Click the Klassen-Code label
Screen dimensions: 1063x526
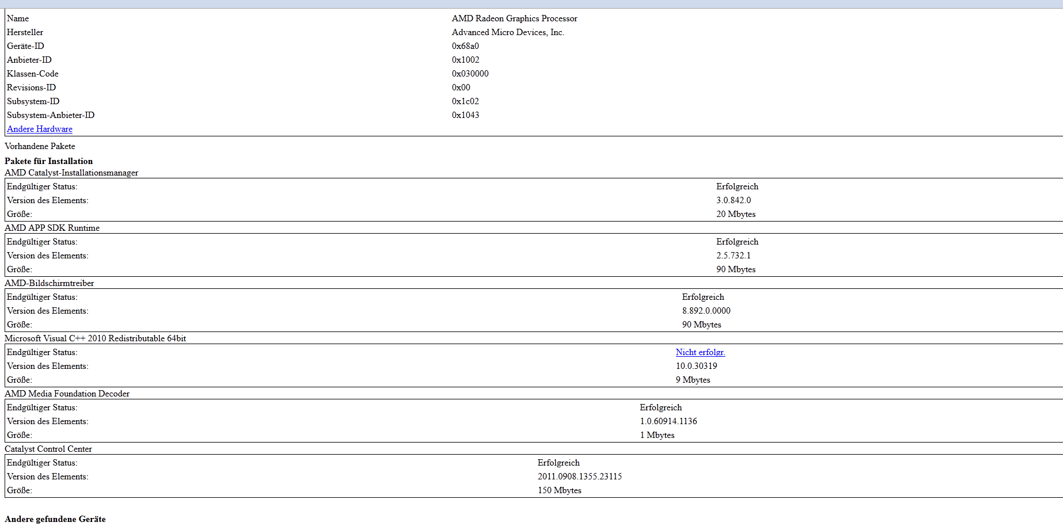point(33,74)
